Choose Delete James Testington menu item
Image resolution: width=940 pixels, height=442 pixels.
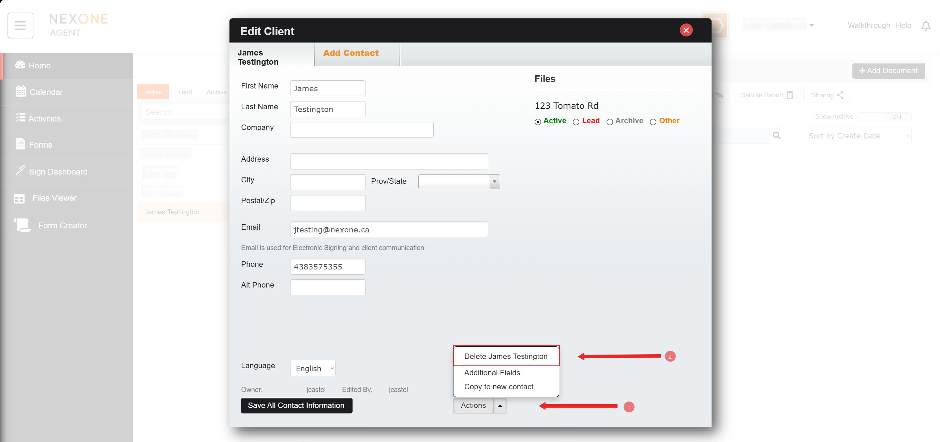pos(505,356)
